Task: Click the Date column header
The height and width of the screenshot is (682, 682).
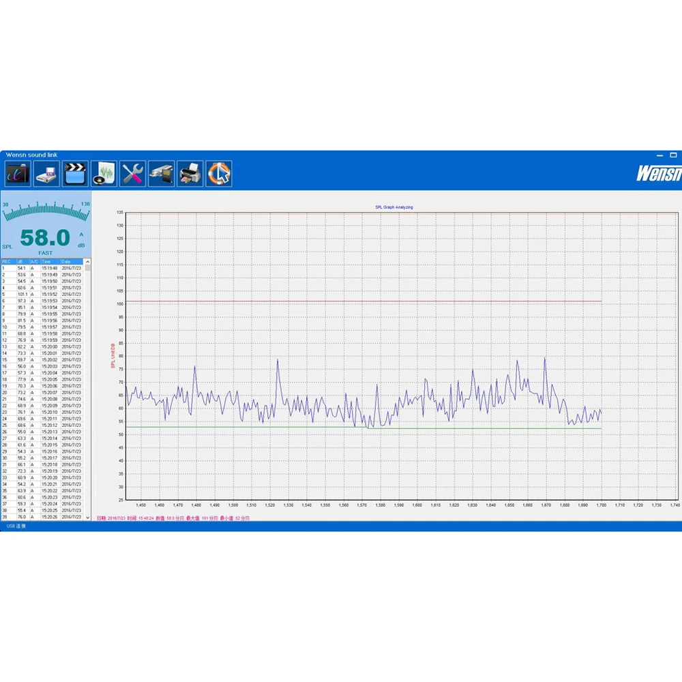Action: pyautogui.click(x=72, y=261)
